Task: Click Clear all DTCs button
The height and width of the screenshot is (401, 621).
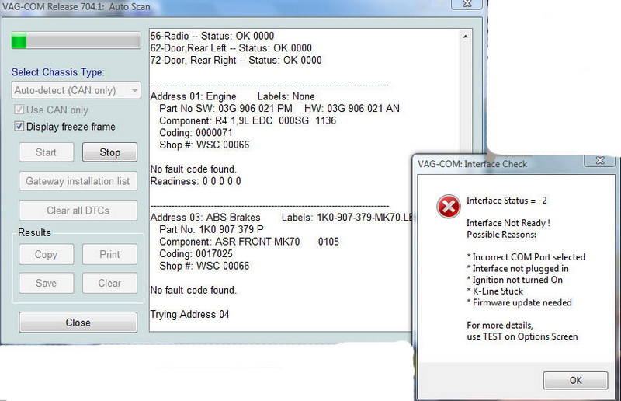Action: click(78, 211)
